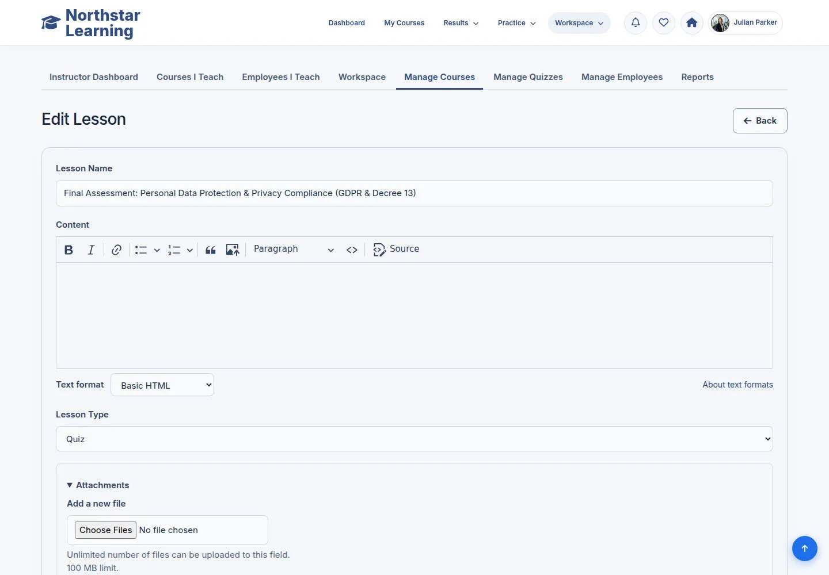Collapse the Attachments section
Viewport: 829px width, 575px height.
click(98, 485)
